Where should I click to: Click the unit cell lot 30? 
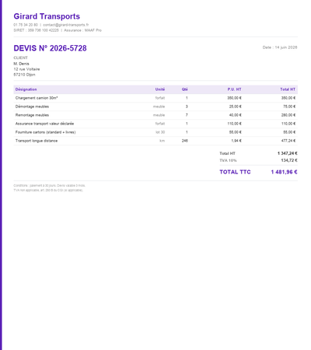tap(160, 132)
